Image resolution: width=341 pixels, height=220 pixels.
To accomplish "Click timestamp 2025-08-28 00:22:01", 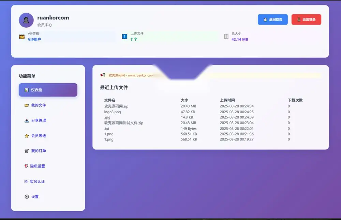I will coord(237,129).
